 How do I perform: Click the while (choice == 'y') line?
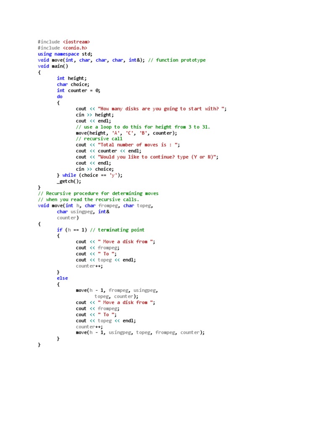(x=90, y=175)
